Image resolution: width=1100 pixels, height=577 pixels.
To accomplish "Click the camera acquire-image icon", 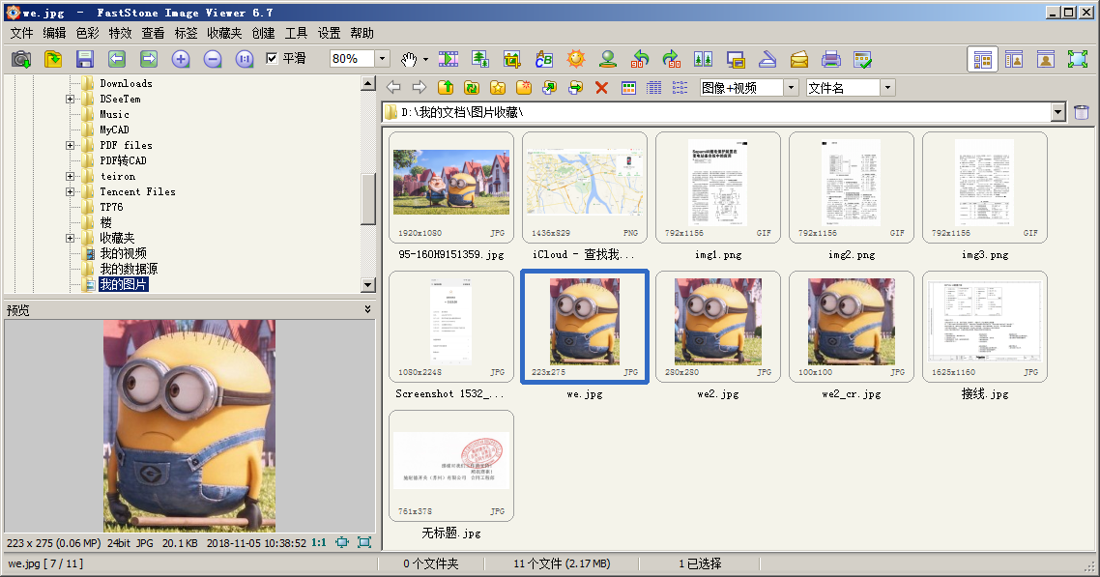I will (21, 60).
